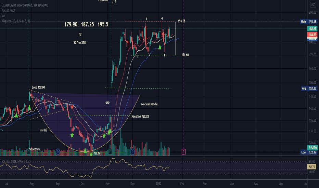Click the red 184.83 price tag

[x=312, y=35]
